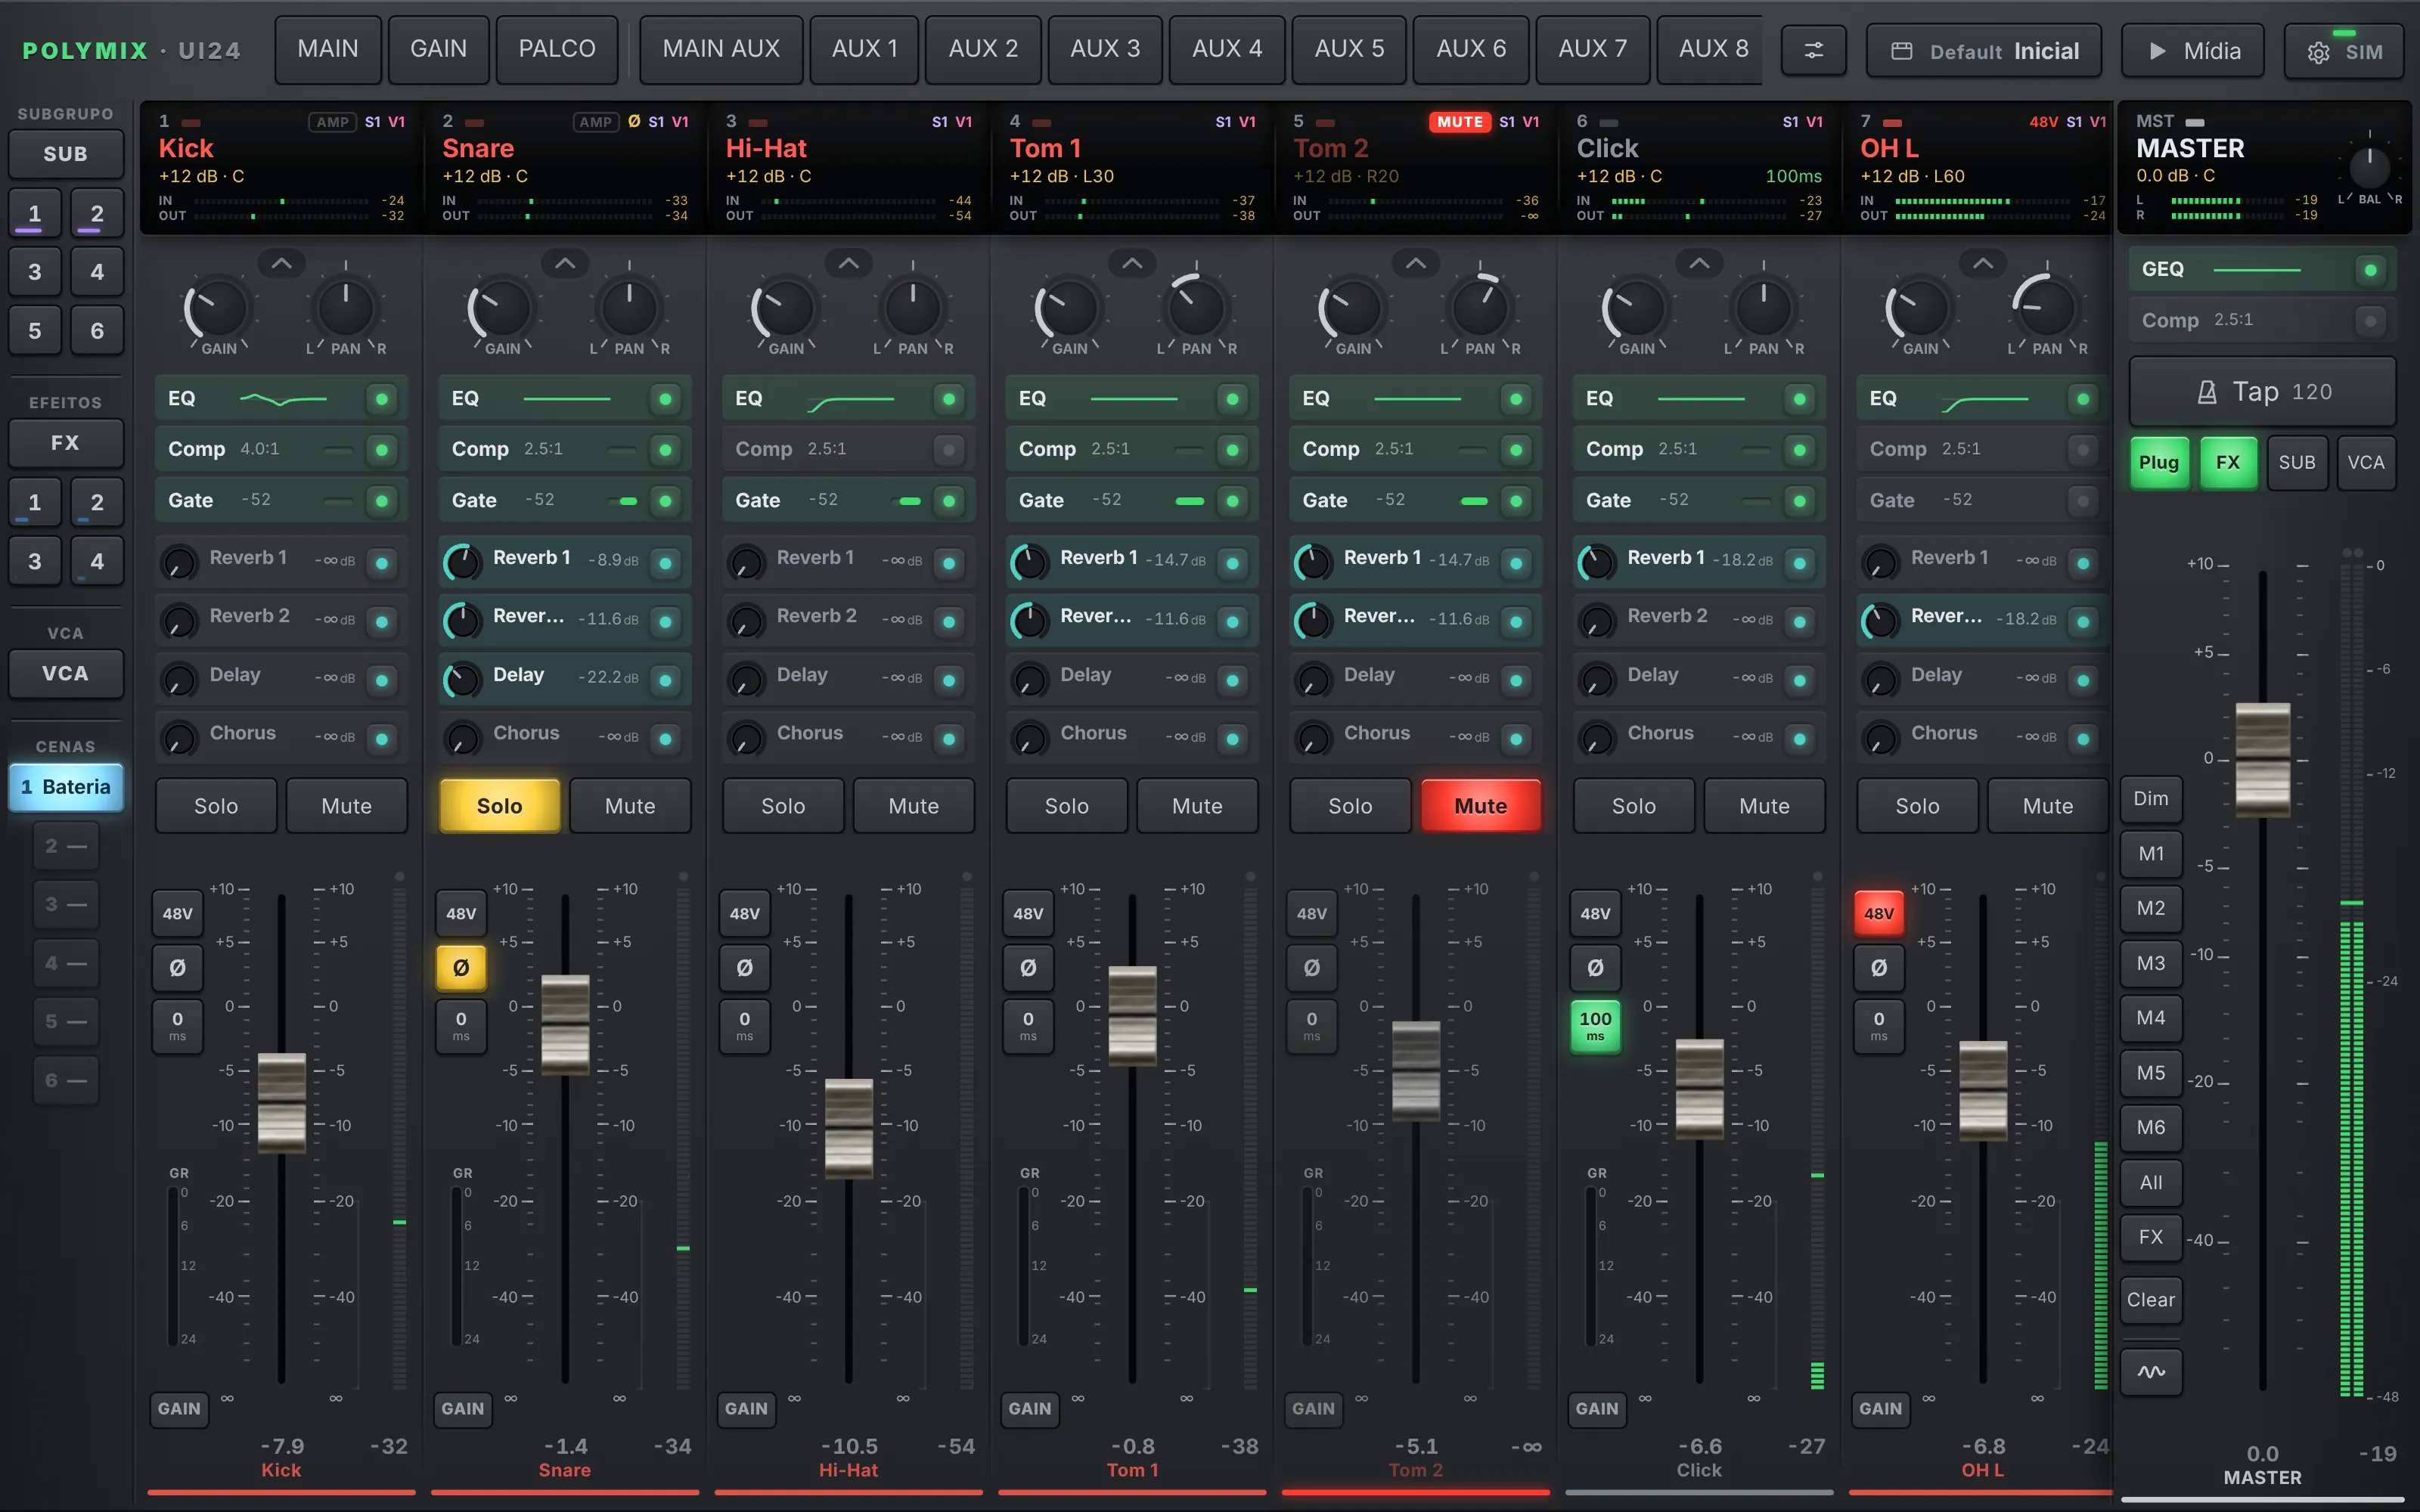This screenshot has height=1512, width=2420.
Task: Open the GAIN tab
Action: point(438,49)
